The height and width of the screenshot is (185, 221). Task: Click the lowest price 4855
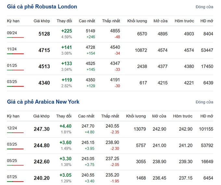click(115, 31)
